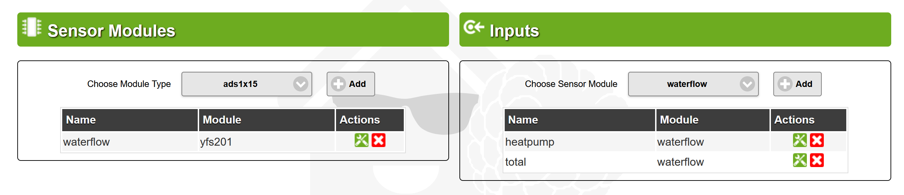Delete the total input row

(817, 161)
